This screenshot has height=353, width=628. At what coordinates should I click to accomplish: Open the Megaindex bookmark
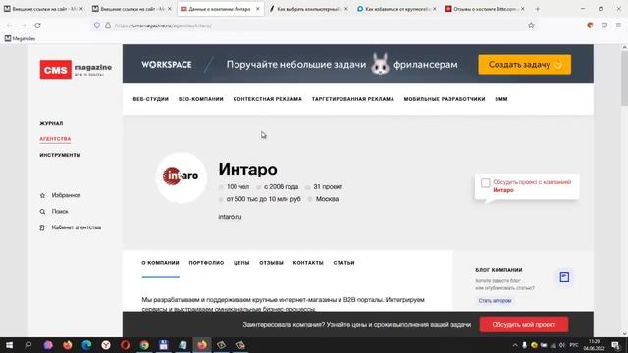pos(20,39)
